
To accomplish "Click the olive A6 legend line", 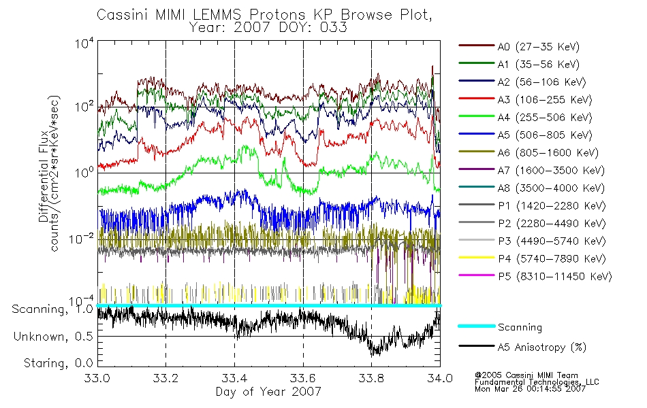I will (x=477, y=152).
